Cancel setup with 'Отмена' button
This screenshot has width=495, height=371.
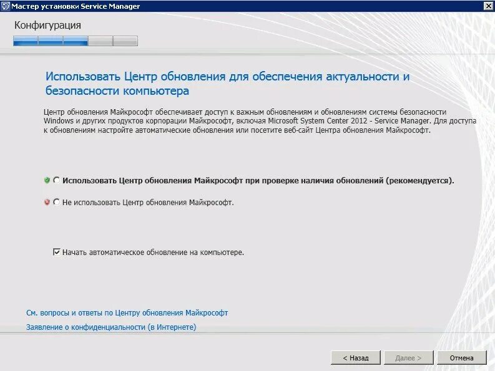[x=461, y=358]
